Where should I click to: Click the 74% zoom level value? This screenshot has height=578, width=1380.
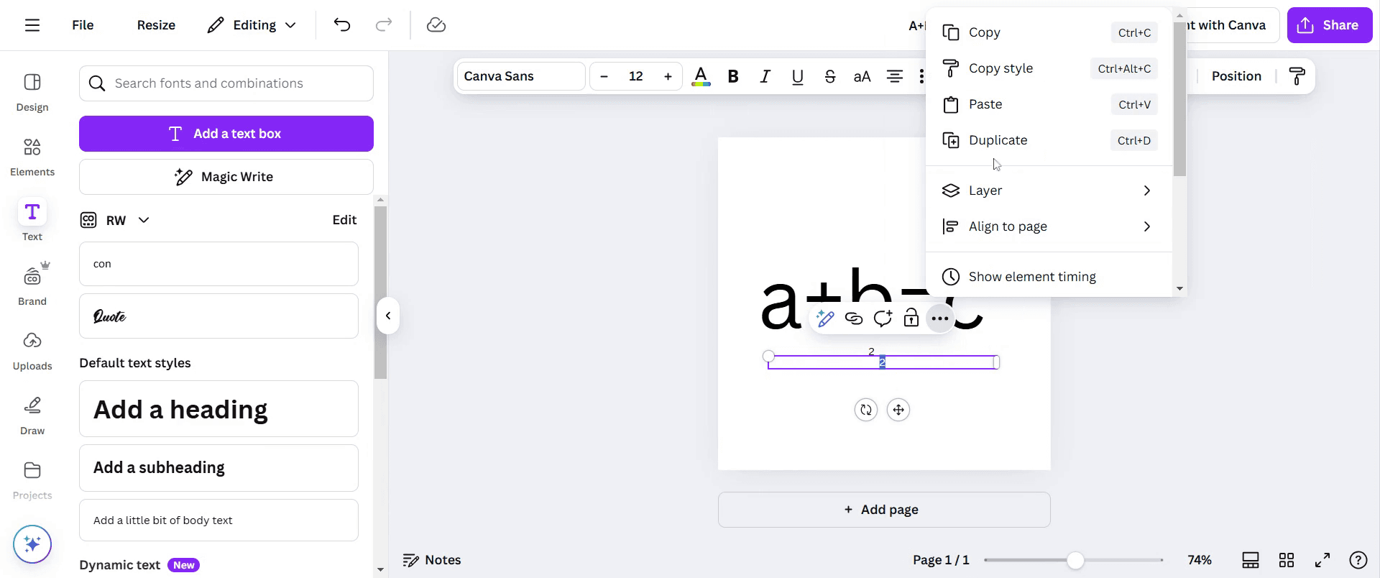1200,560
